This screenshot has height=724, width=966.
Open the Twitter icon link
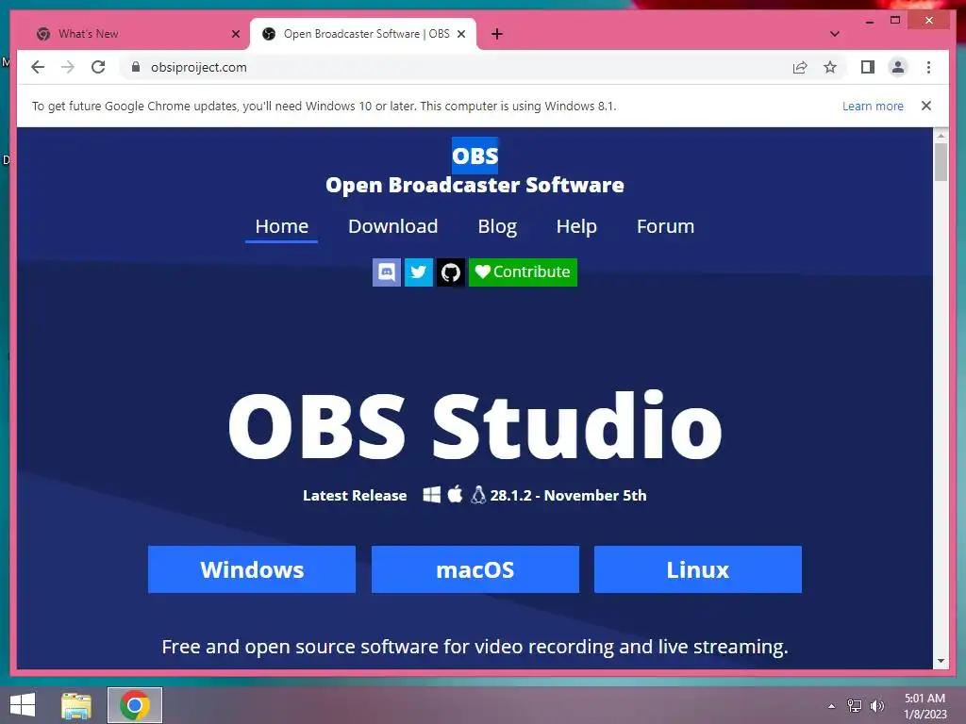[x=418, y=272]
